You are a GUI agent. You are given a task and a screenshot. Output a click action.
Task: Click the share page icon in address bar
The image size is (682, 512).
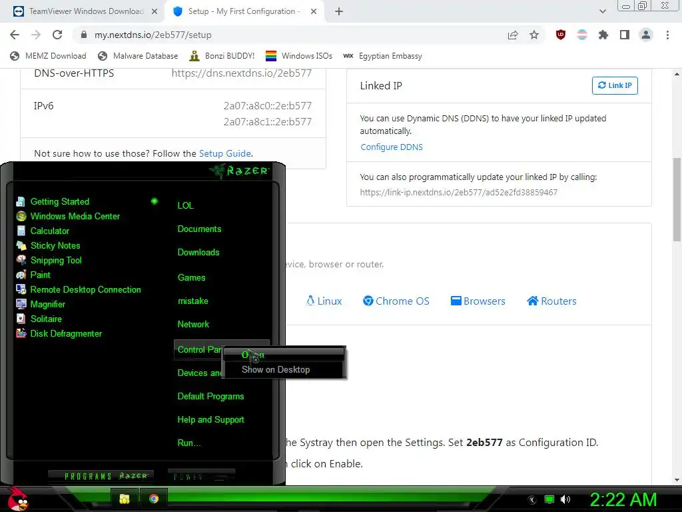pos(513,35)
